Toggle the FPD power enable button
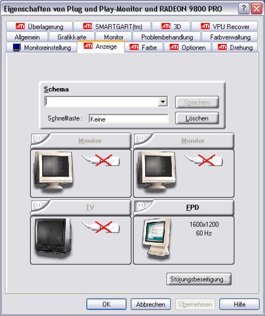 [x=141, y=205]
